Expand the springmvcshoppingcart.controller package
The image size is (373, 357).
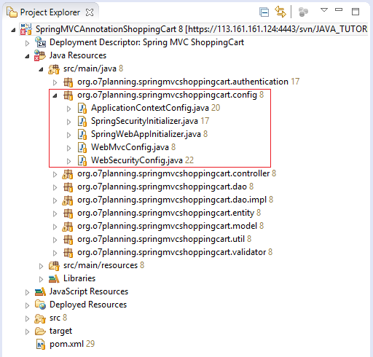pyautogui.click(x=55, y=174)
